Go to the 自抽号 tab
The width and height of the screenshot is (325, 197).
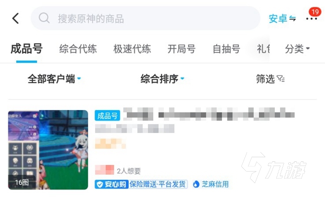(x=227, y=49)
